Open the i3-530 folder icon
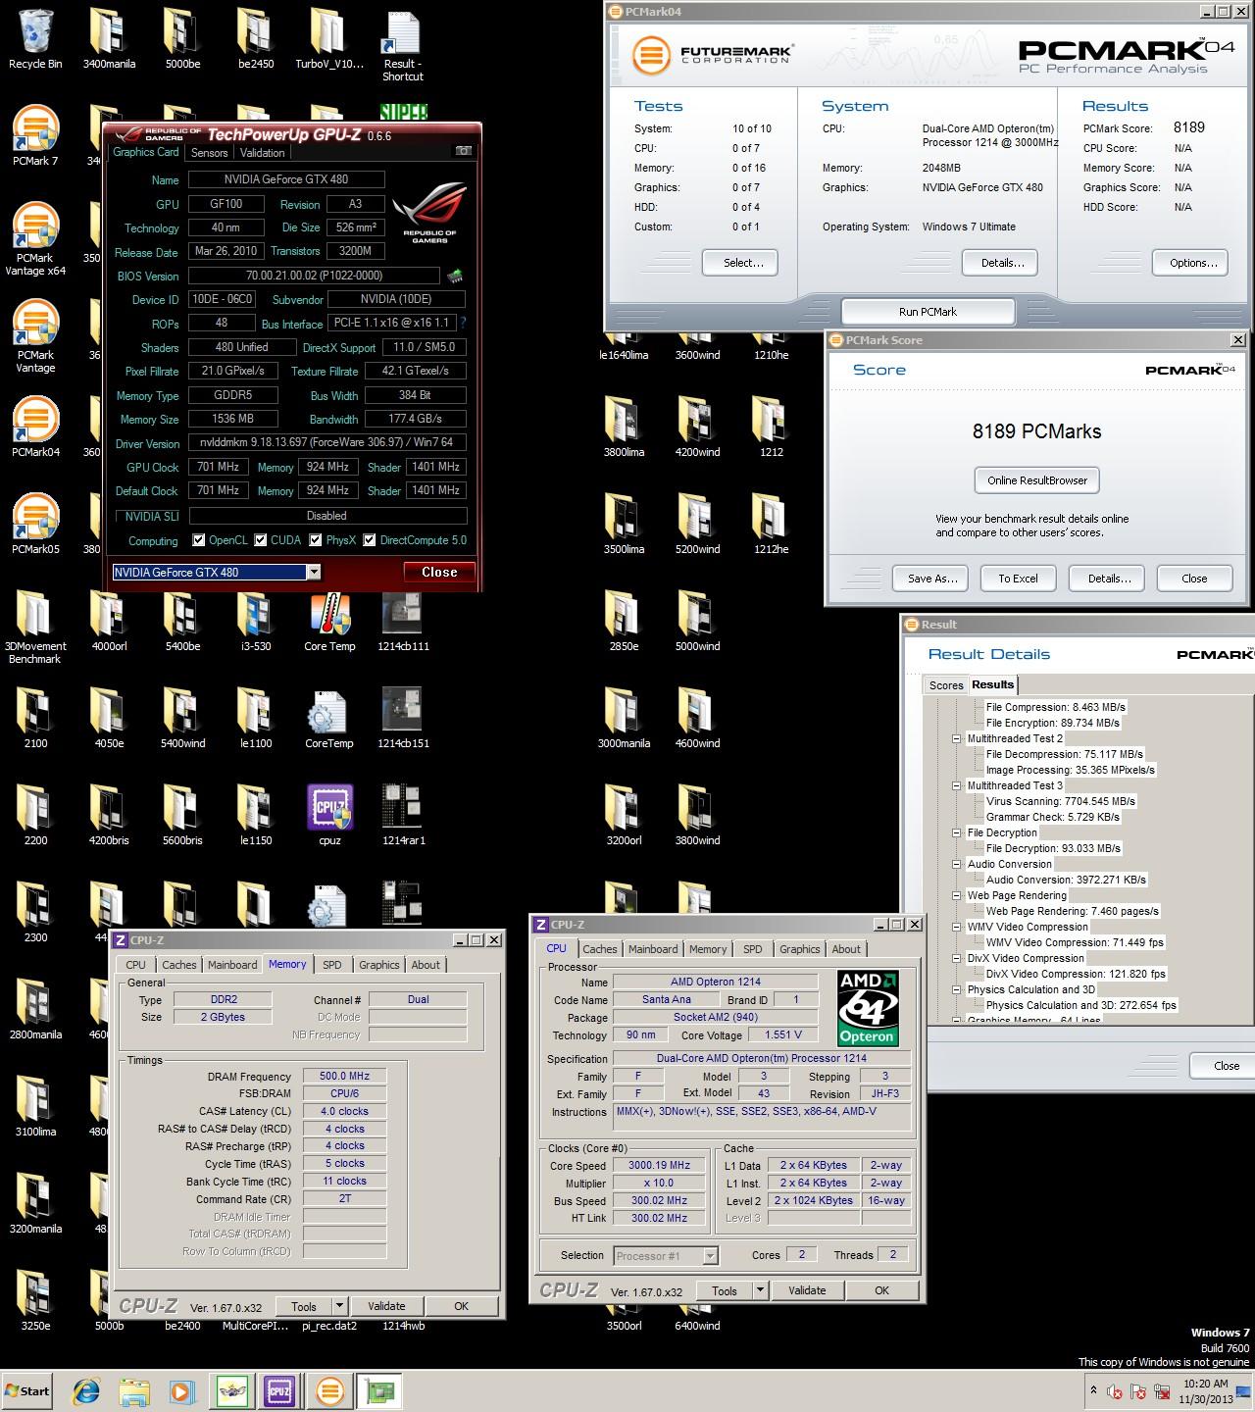 (x=256, y=622)
